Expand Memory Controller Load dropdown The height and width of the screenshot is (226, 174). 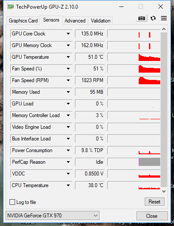(68, 115)
